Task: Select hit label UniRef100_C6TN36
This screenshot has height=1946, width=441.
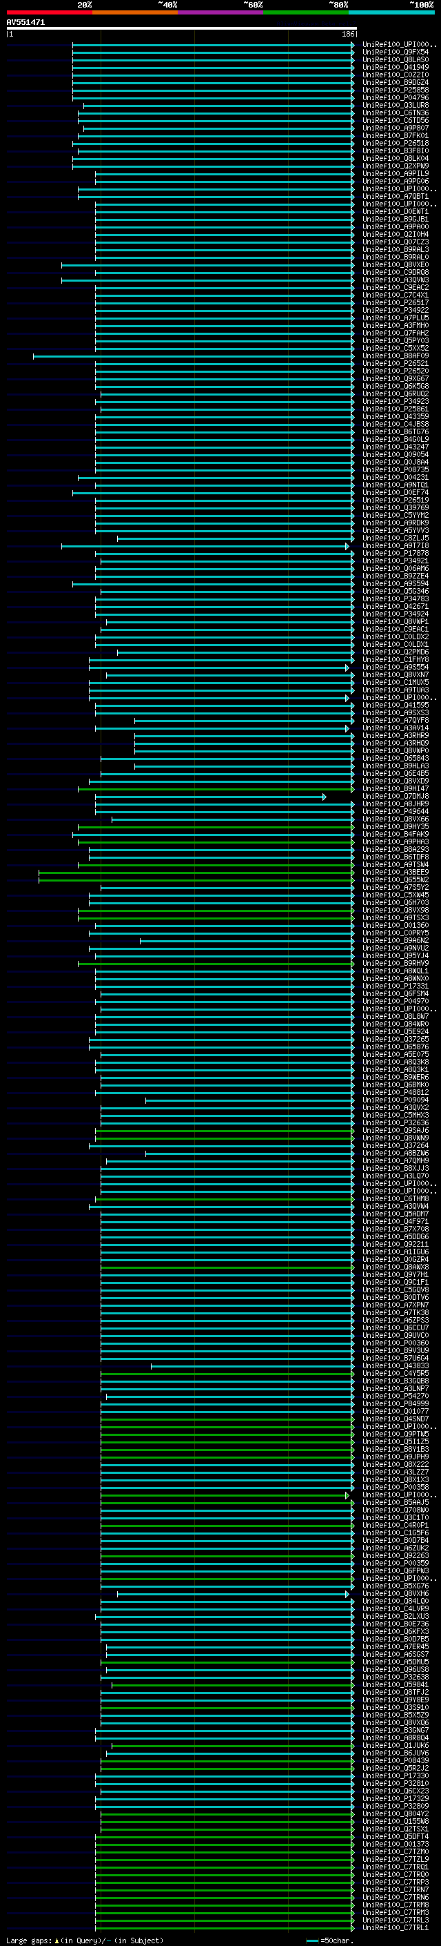Action: [x=396, y=113]
